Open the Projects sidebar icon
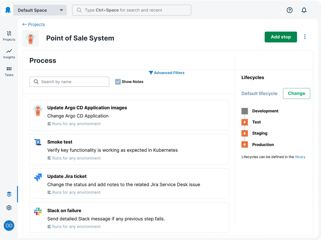The height and width of the screenshot is (240, 321). (9, 34)
